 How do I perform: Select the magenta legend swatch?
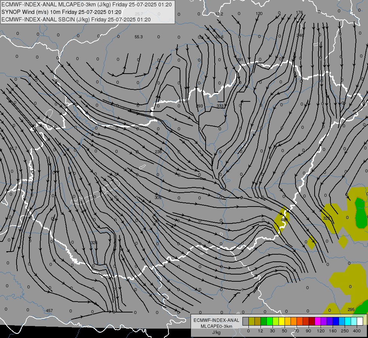318,321
